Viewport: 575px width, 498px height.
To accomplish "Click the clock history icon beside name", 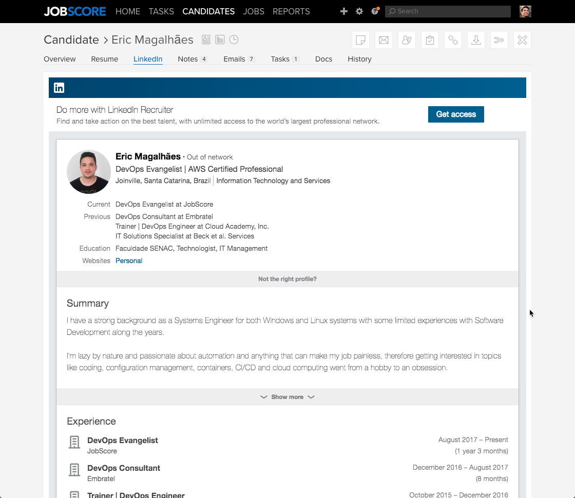I will tap(234, 39).
